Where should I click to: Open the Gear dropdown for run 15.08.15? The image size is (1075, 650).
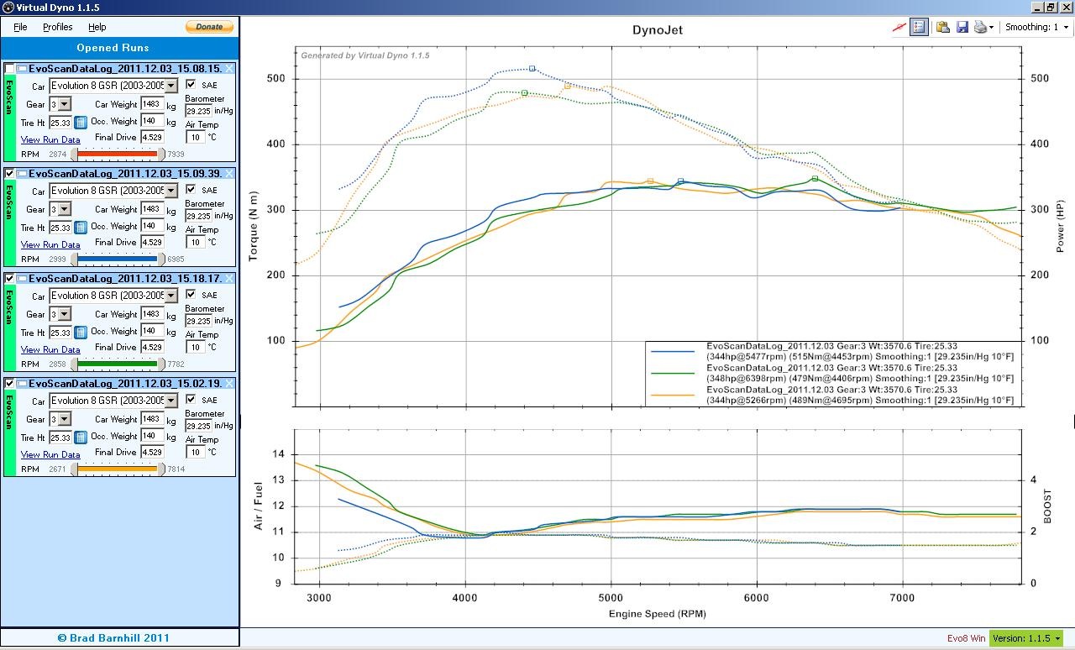65,104
